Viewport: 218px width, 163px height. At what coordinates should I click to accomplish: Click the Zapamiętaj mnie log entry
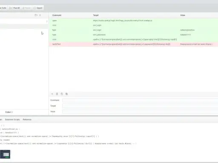click(49, 136)
